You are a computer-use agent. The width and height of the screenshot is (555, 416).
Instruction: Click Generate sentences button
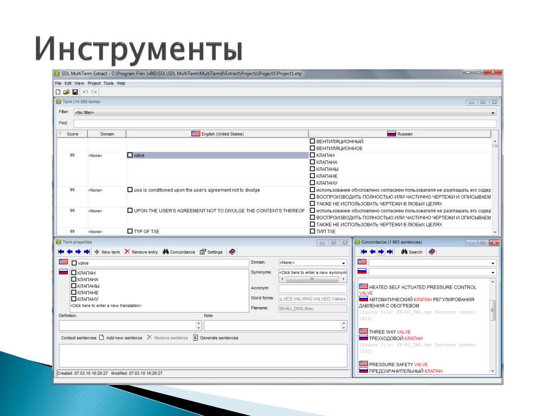coord(216,338)
